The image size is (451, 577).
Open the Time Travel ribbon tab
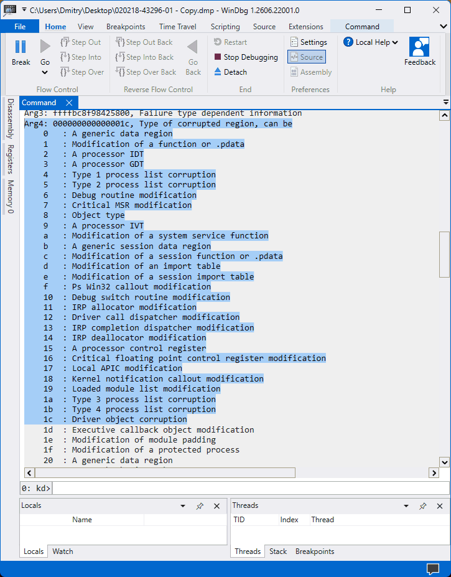tap(178, 27)
